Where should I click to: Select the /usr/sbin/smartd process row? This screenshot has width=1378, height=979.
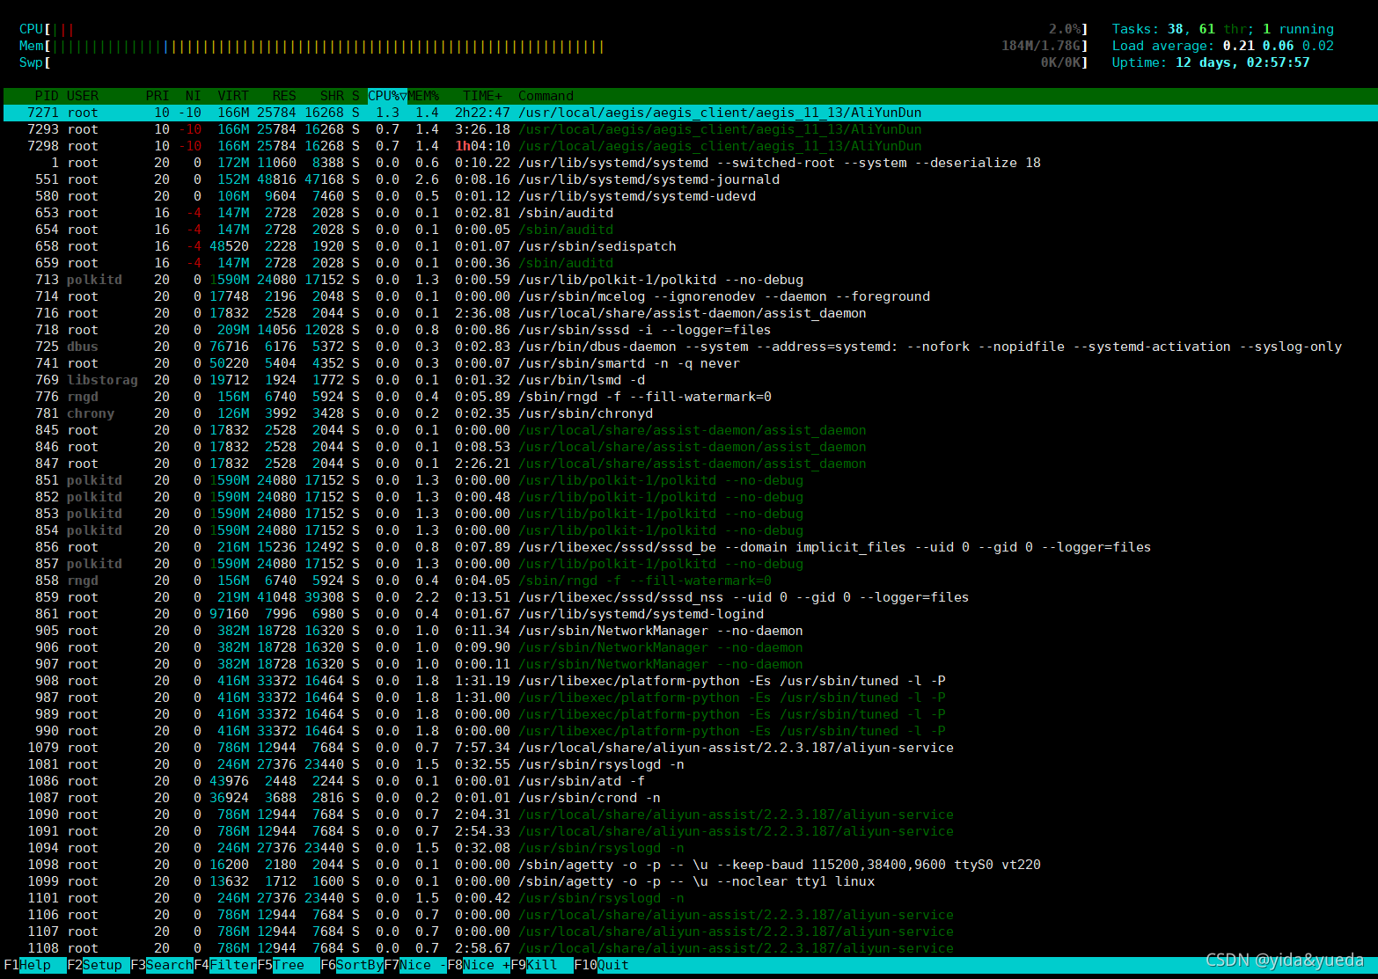[x=689, y=363]
